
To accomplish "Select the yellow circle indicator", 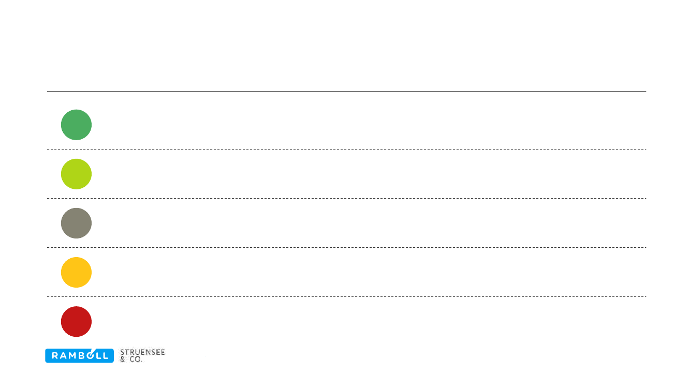I will pyautogui.click(x=76, y=272).
